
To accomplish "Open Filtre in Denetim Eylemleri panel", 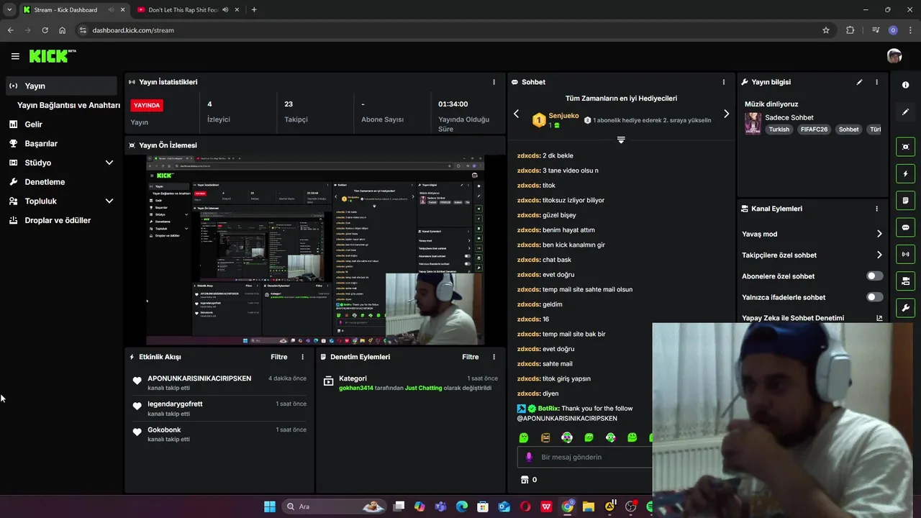I will pyautogui.click(x=470, y=357).
